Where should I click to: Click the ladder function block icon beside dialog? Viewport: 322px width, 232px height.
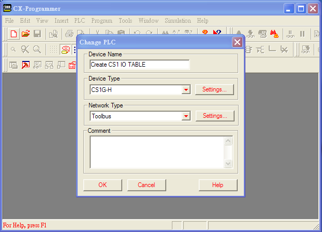pos(248,50)
